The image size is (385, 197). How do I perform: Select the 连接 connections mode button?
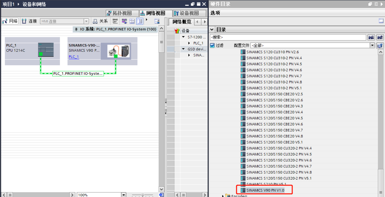coord(30,21)
